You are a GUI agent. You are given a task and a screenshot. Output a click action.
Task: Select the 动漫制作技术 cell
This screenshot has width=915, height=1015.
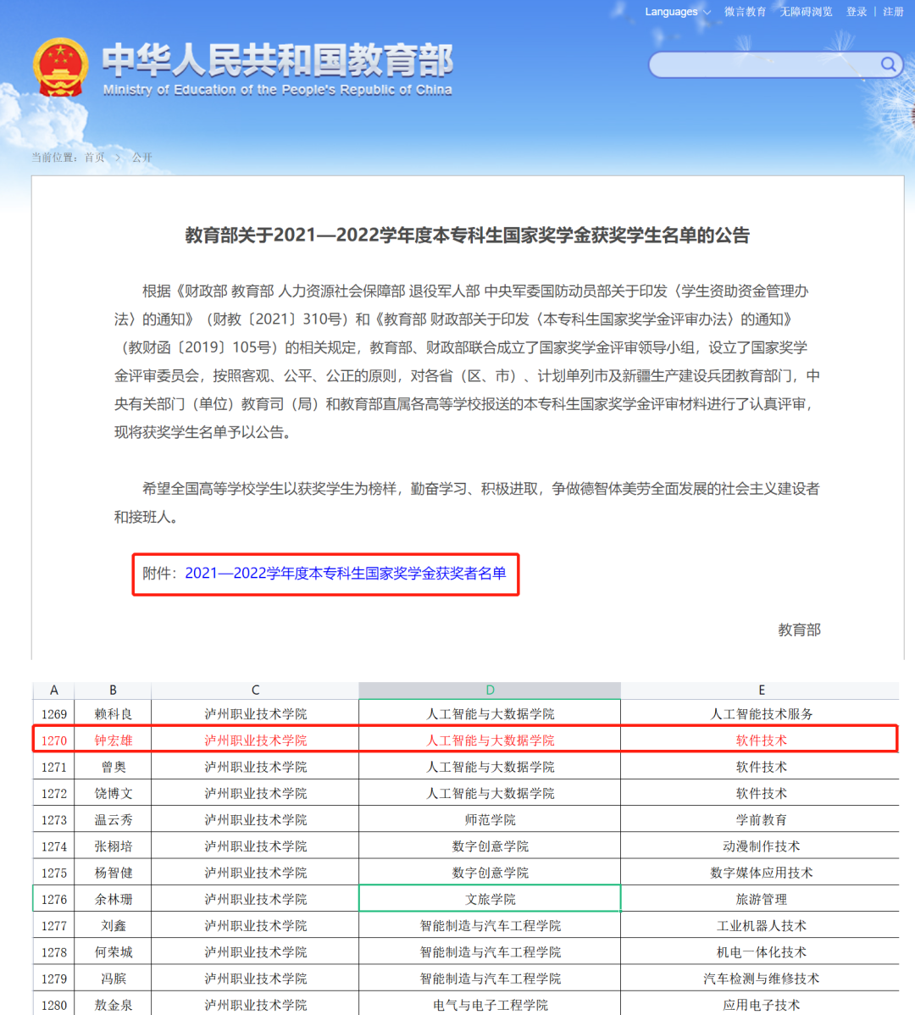761,846
